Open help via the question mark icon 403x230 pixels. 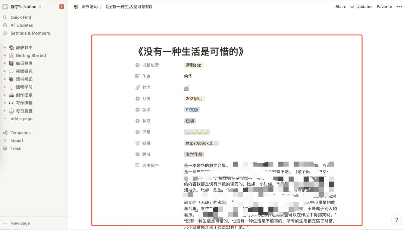[x=396, y=220]
